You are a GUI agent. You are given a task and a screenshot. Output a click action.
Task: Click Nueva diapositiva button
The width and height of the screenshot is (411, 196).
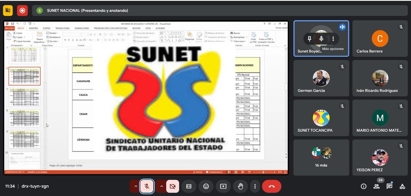pos(39,37)
